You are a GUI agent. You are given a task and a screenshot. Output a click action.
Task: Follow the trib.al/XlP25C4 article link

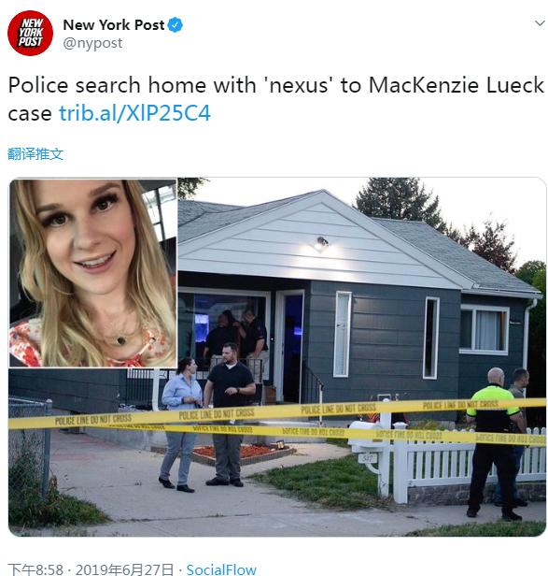pyautogui.click(x=134, y=113)
